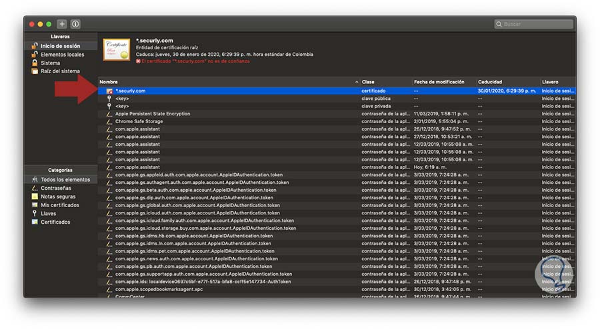Select com.apple.gs.supportapp.auth token entry

point(337,274)
